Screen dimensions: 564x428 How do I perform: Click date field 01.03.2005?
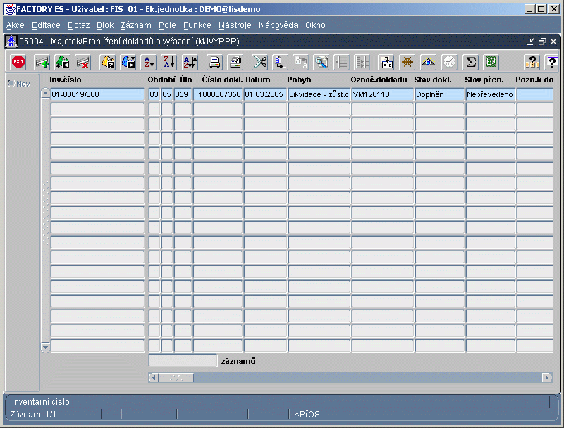coord(266,94)
